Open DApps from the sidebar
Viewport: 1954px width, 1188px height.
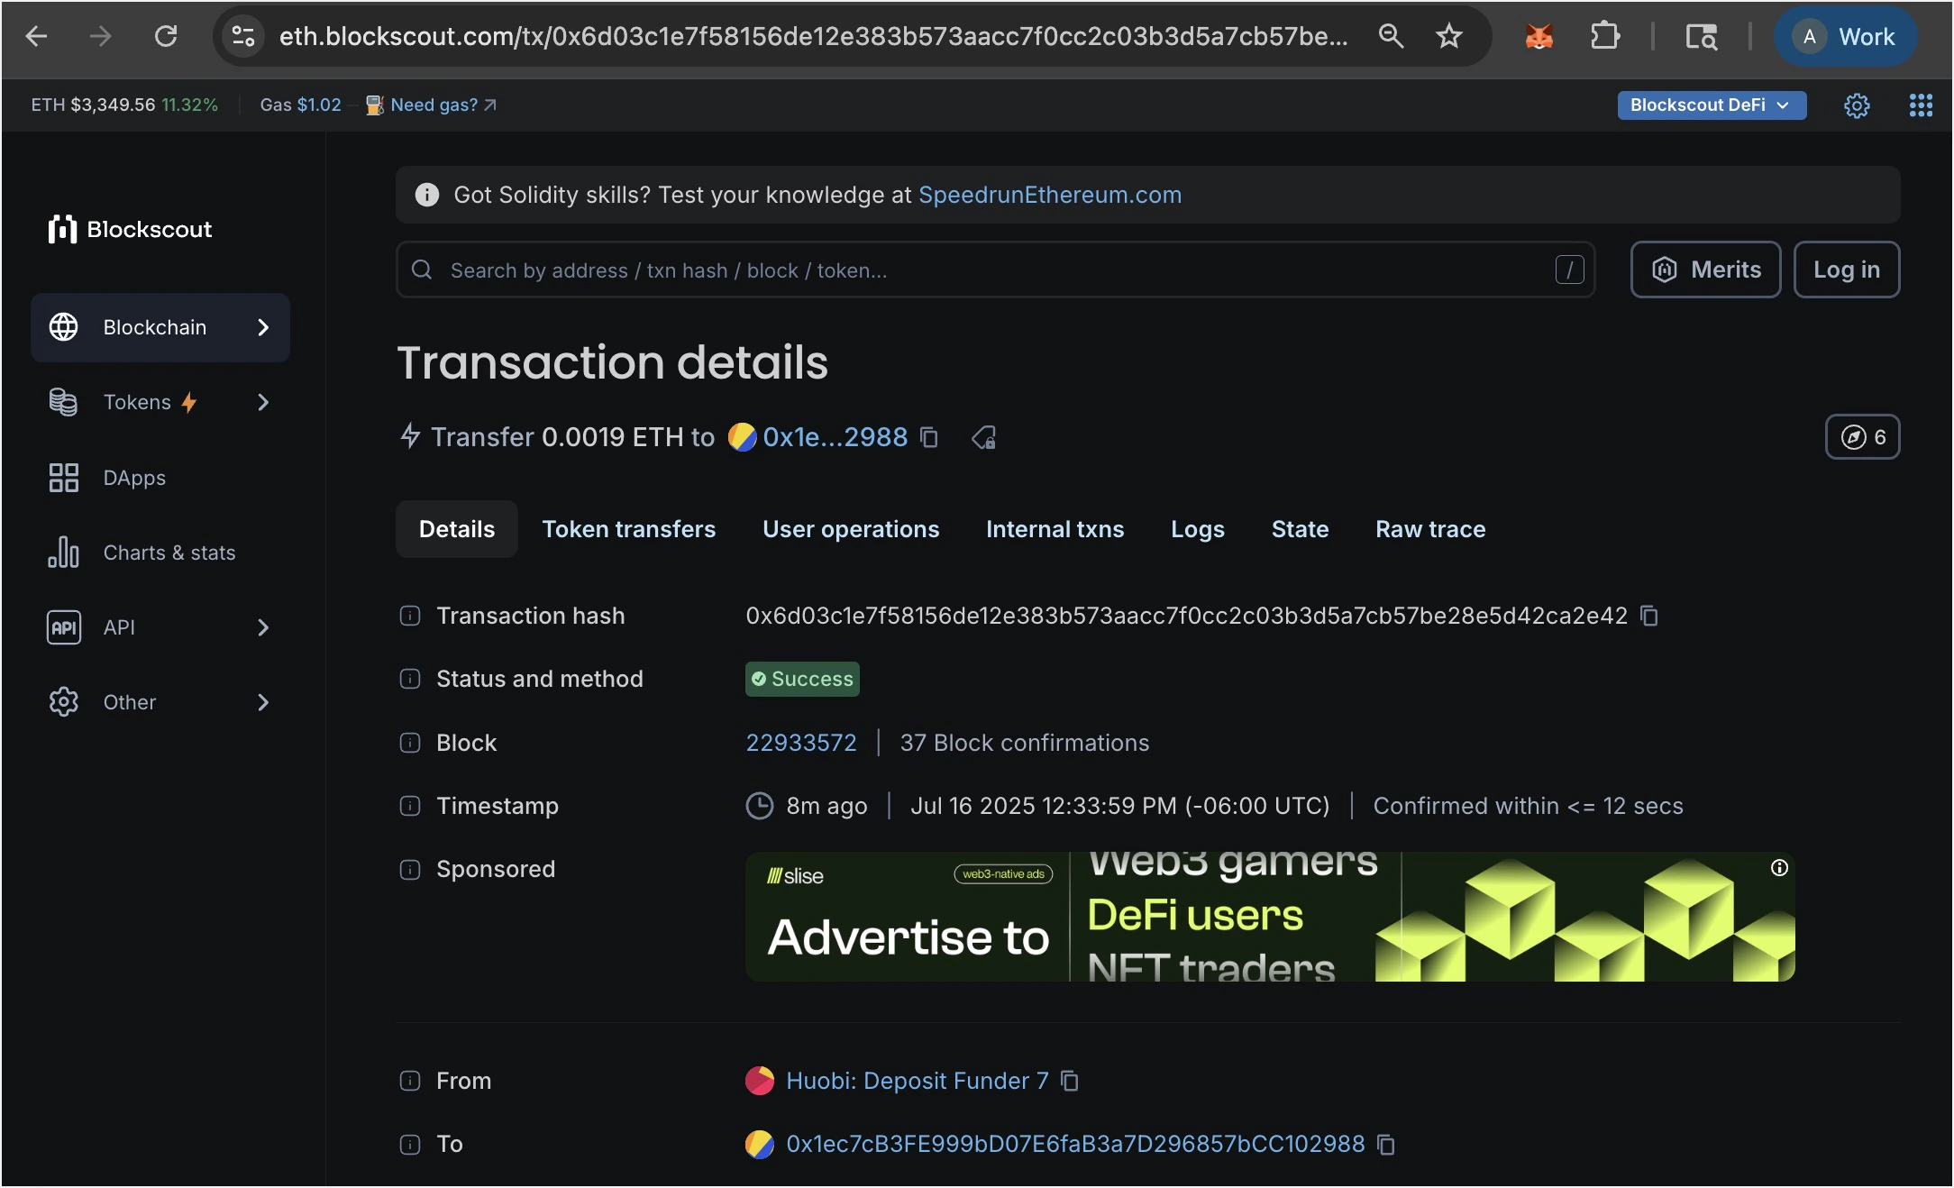(63, 478)
